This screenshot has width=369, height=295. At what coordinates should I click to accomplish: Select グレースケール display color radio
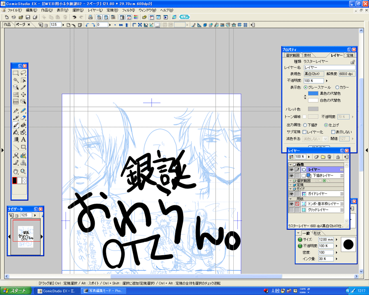tap(305, 87)
